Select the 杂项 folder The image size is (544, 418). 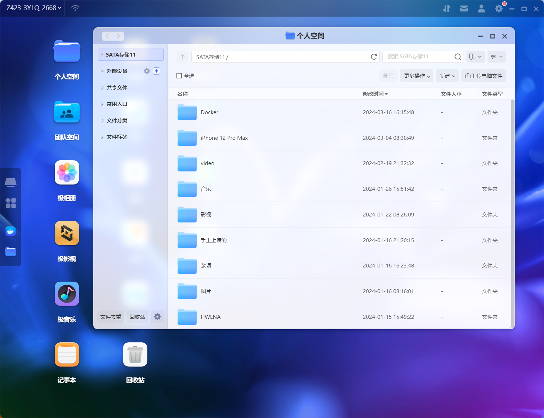click(x=339, y=266)
